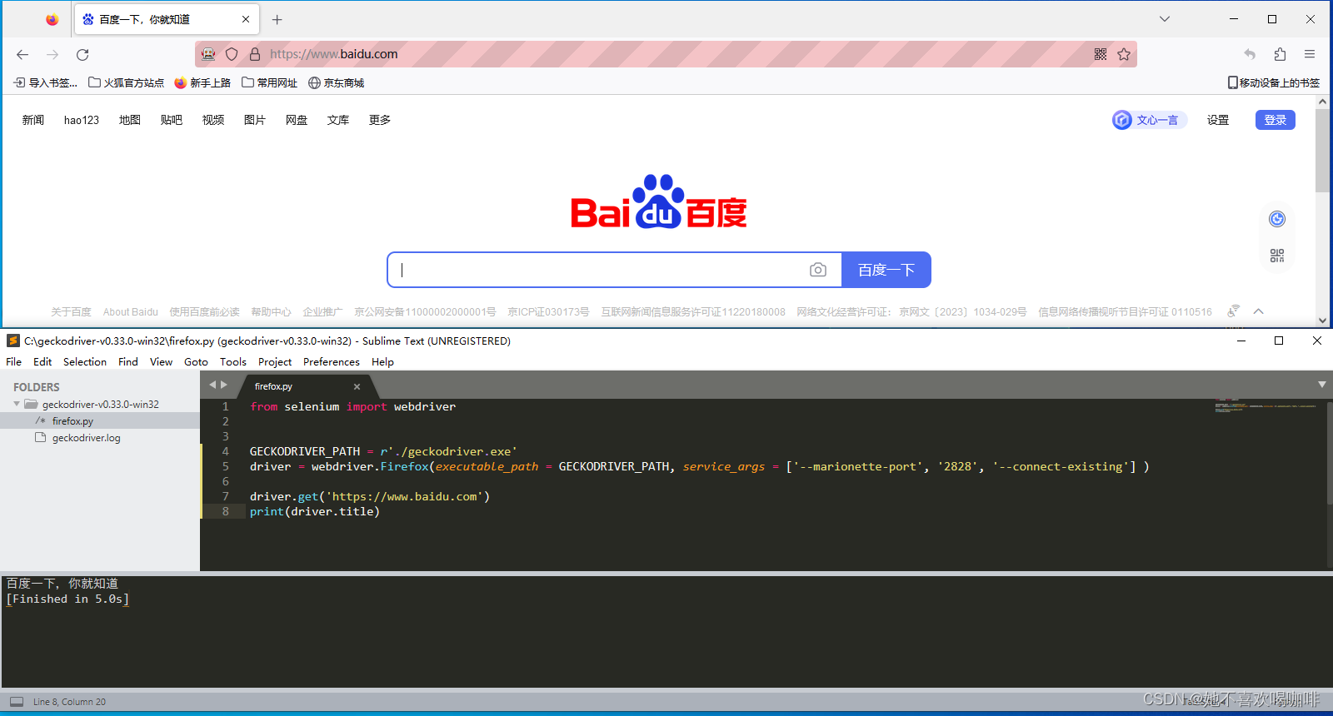Open the Sublime tab list dropdown arrow
Viewport: 1333px width, 716px height.
(1322, 385)
